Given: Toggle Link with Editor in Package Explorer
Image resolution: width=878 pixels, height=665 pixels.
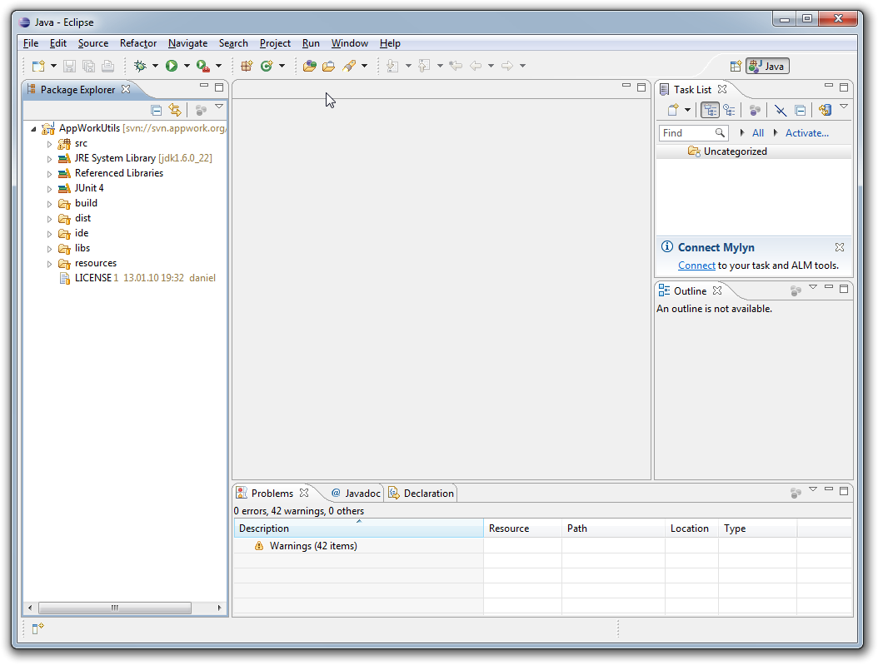Looking at the screenshot, I should (x=174, y=110).
